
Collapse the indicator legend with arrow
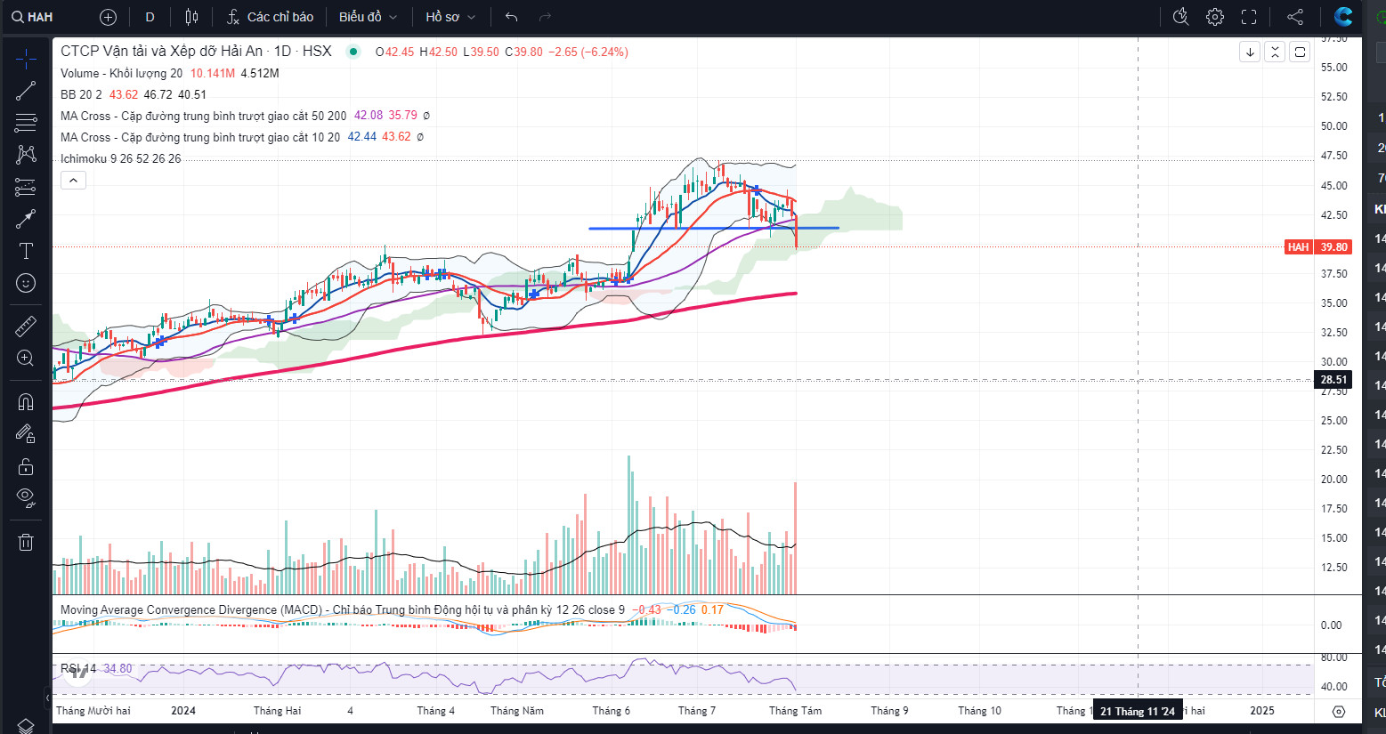click(73, 181)
